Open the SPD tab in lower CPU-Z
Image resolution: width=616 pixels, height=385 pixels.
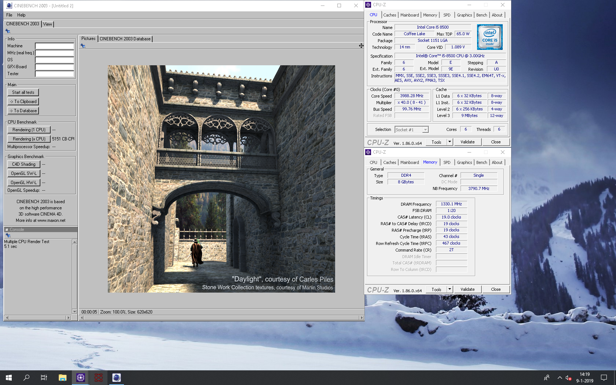[x=447, y=162]
